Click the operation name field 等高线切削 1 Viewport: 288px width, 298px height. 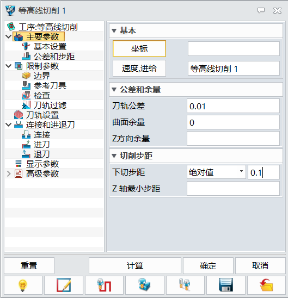tap(234, 68)
